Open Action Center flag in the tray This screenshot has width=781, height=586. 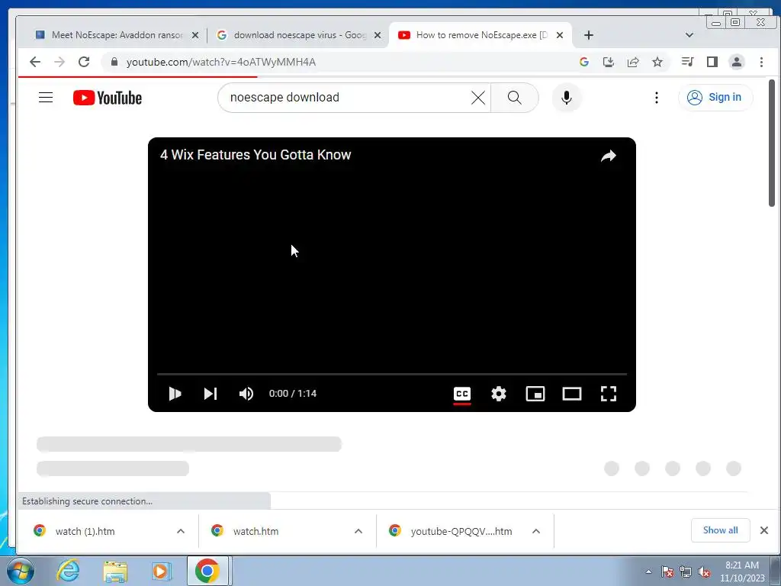(x=667, y=572)
